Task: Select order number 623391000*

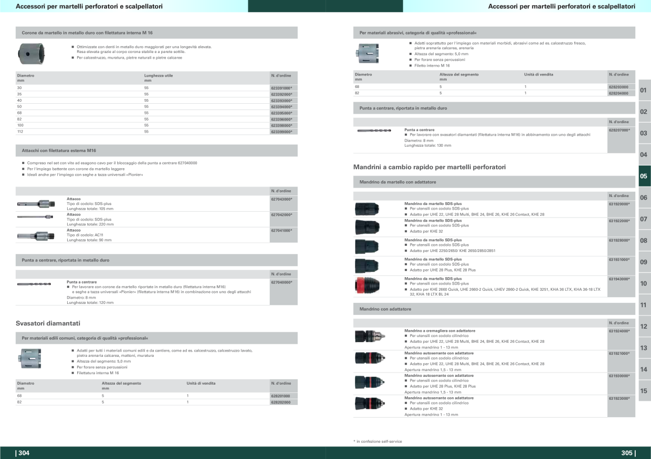Action: 281,88
